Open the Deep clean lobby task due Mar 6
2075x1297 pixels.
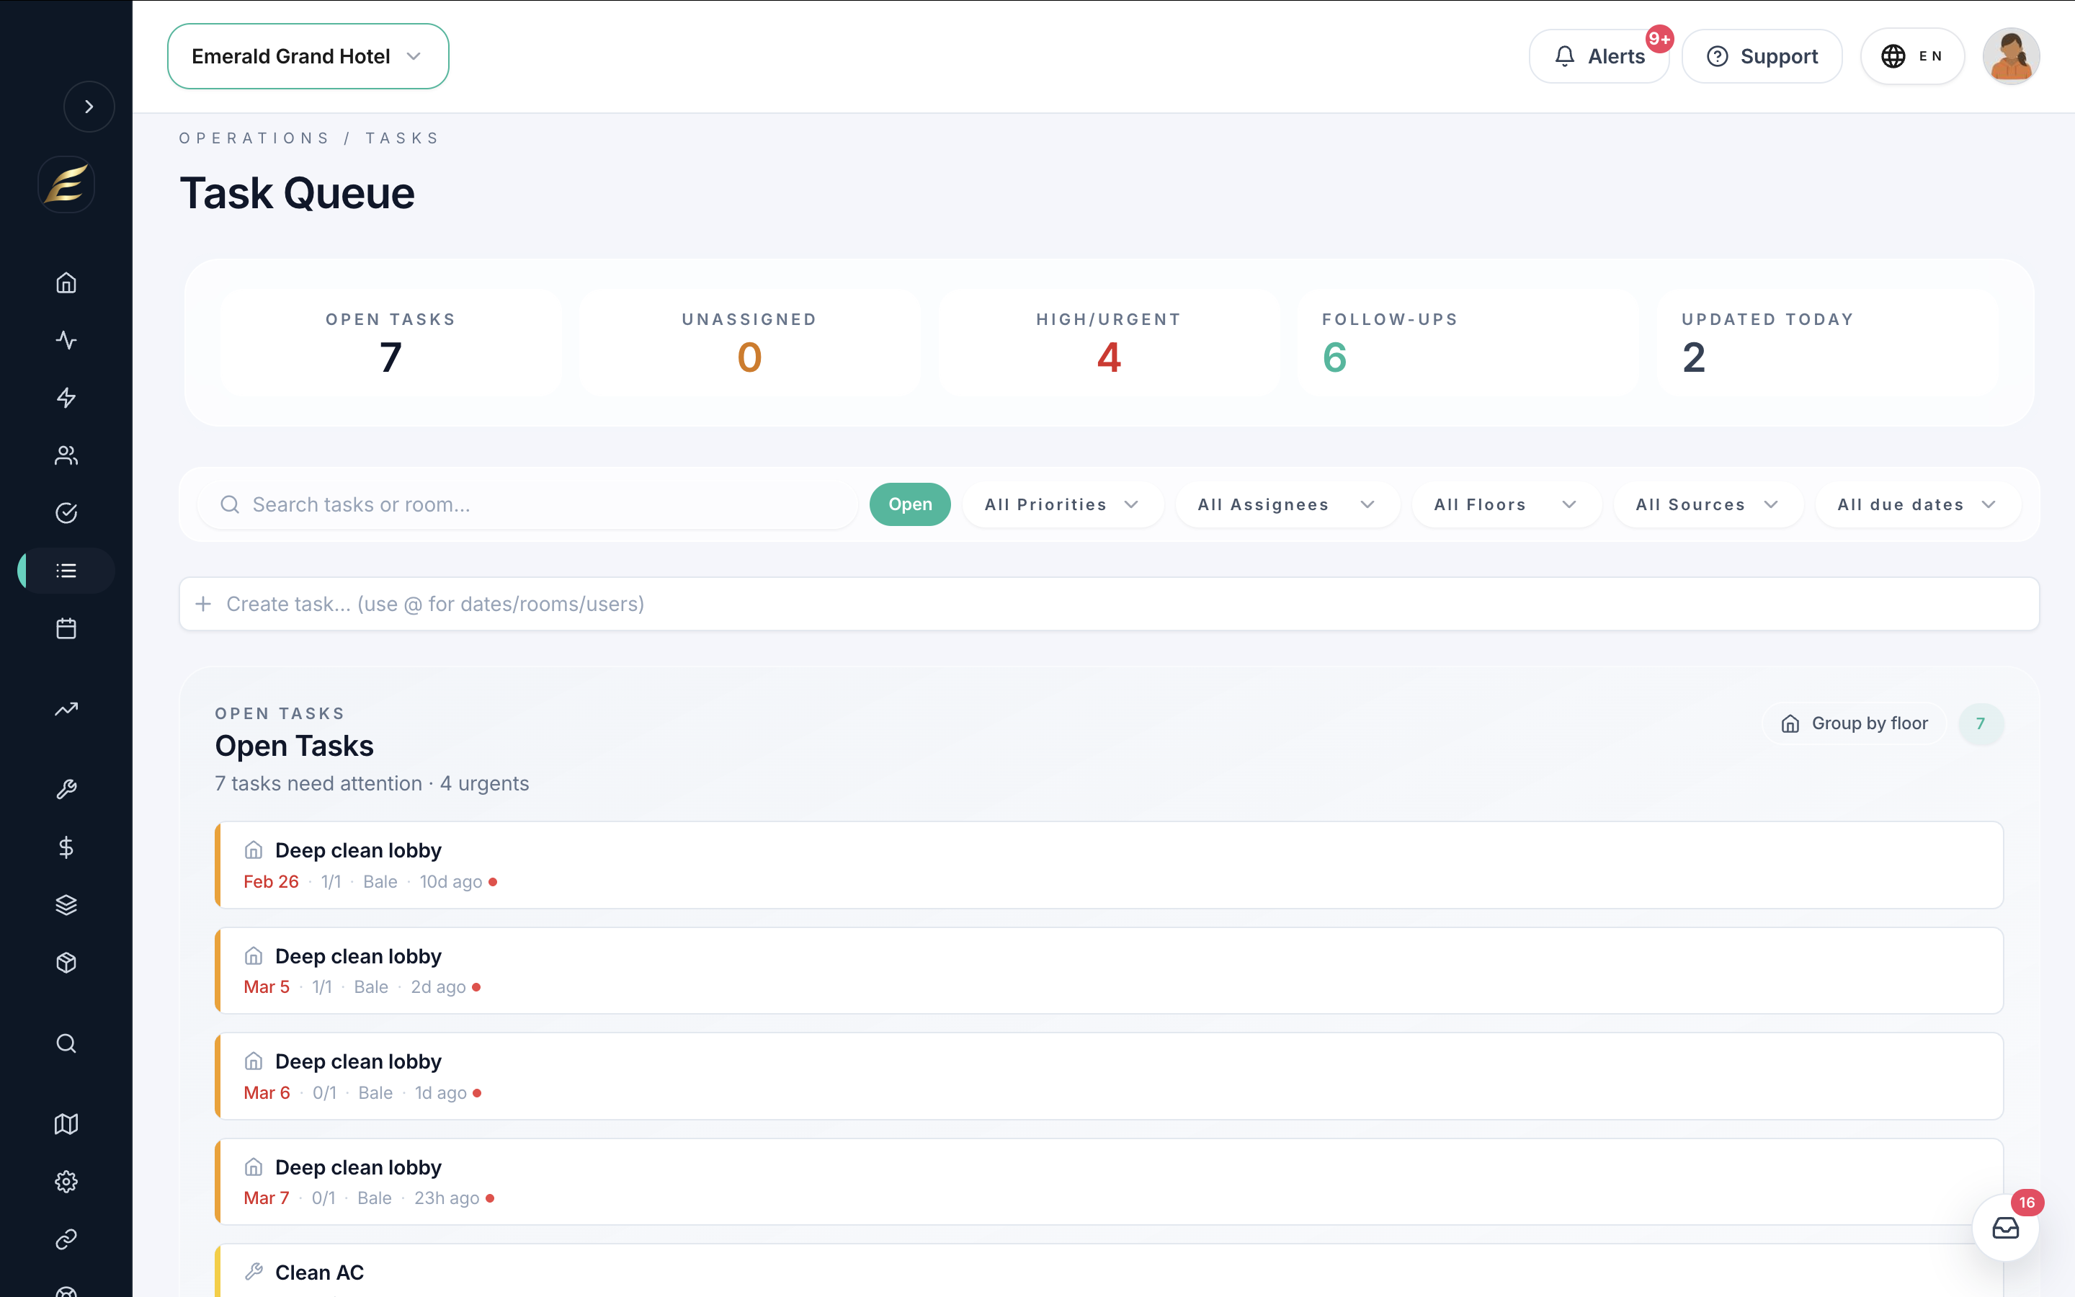pos(1109,1076)
